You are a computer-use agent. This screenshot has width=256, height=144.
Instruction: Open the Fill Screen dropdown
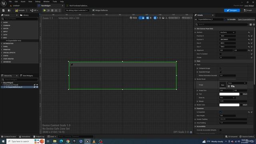(187, 18)
